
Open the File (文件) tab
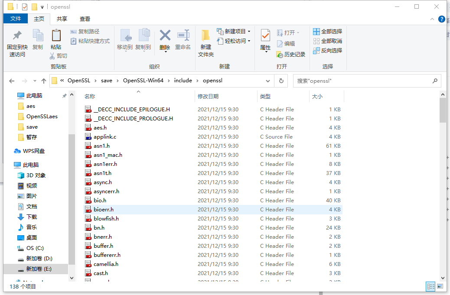16,19
